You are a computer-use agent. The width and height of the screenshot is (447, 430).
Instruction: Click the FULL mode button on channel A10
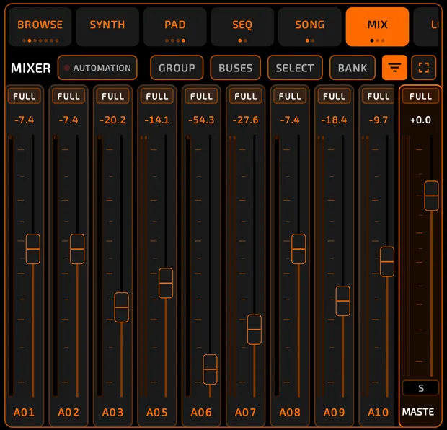click(x=379, y=96)
